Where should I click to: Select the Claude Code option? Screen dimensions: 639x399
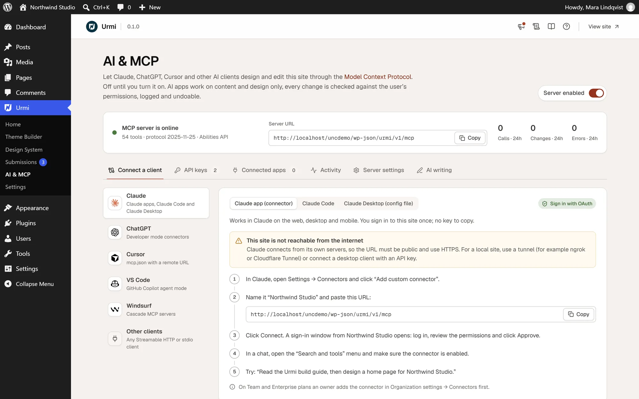(x=318, y=203)
